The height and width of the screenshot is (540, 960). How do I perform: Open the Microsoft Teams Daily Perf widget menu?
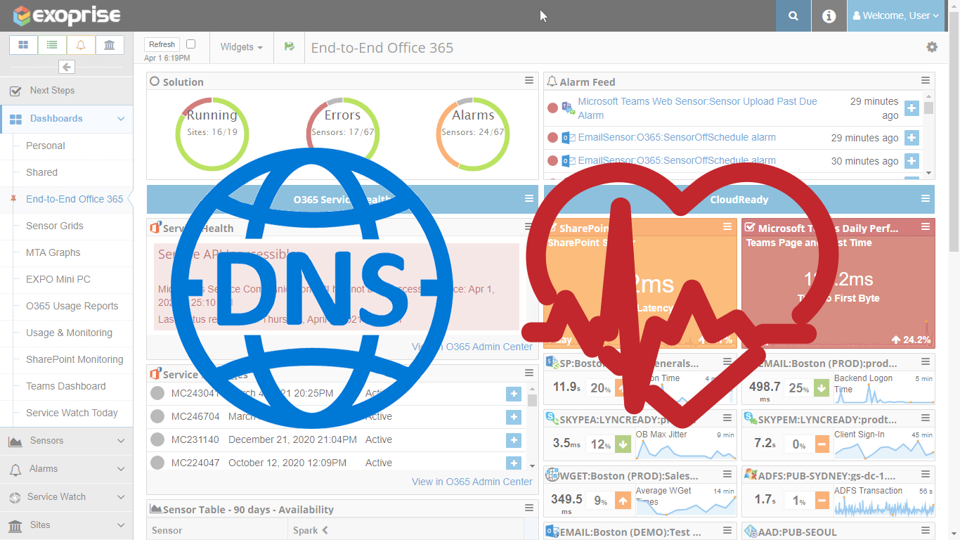(926, 227)
